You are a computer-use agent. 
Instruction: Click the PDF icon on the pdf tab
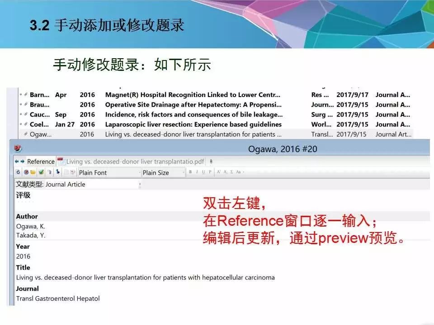tap(61, 162)
